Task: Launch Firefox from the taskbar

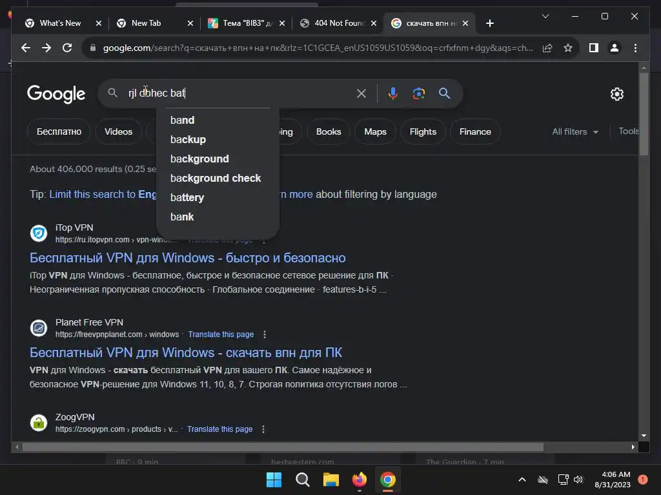Action: pos(359,480)
